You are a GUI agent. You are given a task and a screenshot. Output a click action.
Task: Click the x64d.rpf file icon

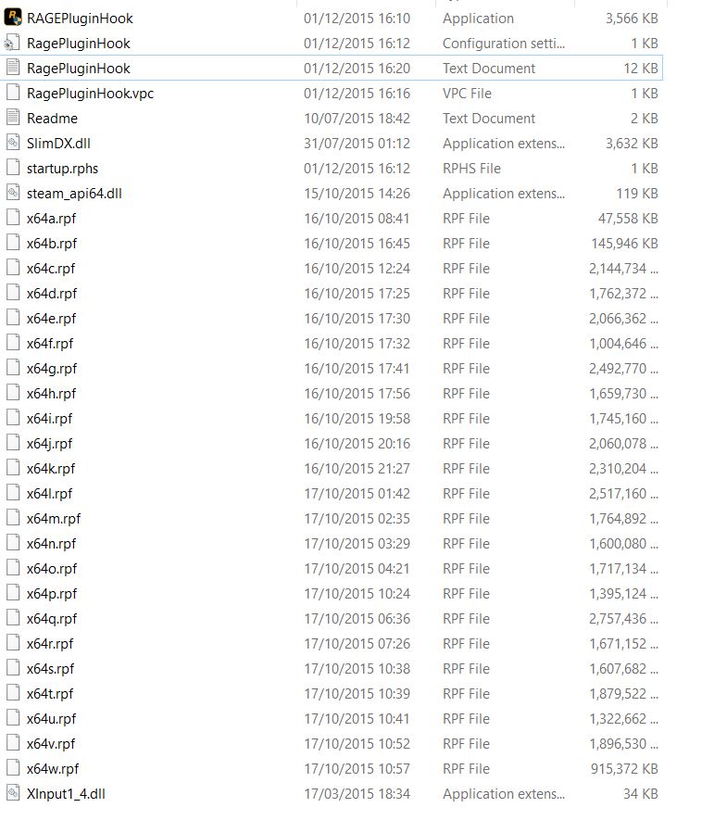click(x=13, y=293)
